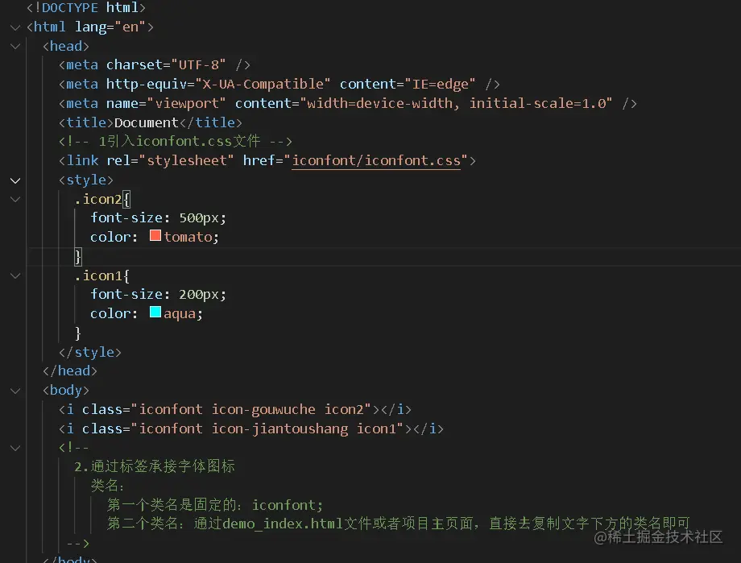Collapse the html lang="en" fold chevron

pyautogui.click(x=15, y=27)
